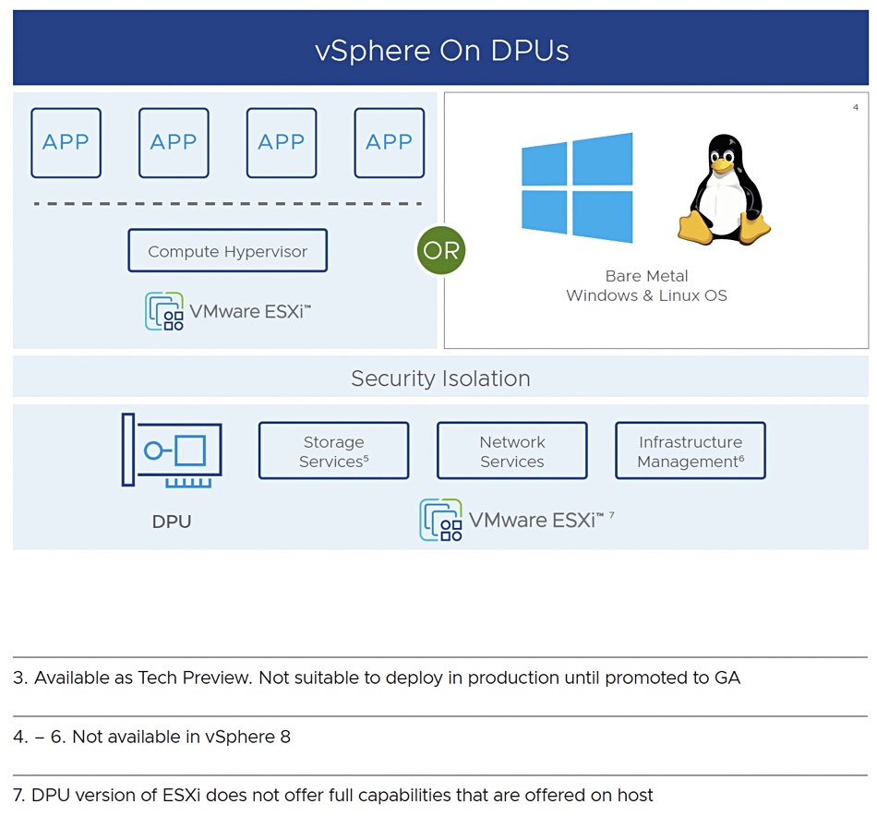Screen dimensions: 877x816
Task: Select the Network Services box
Action: [x=512, y=450]
